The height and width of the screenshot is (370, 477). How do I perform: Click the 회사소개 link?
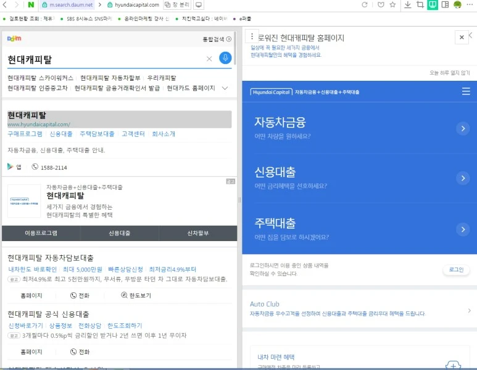[x=164, y=134]
